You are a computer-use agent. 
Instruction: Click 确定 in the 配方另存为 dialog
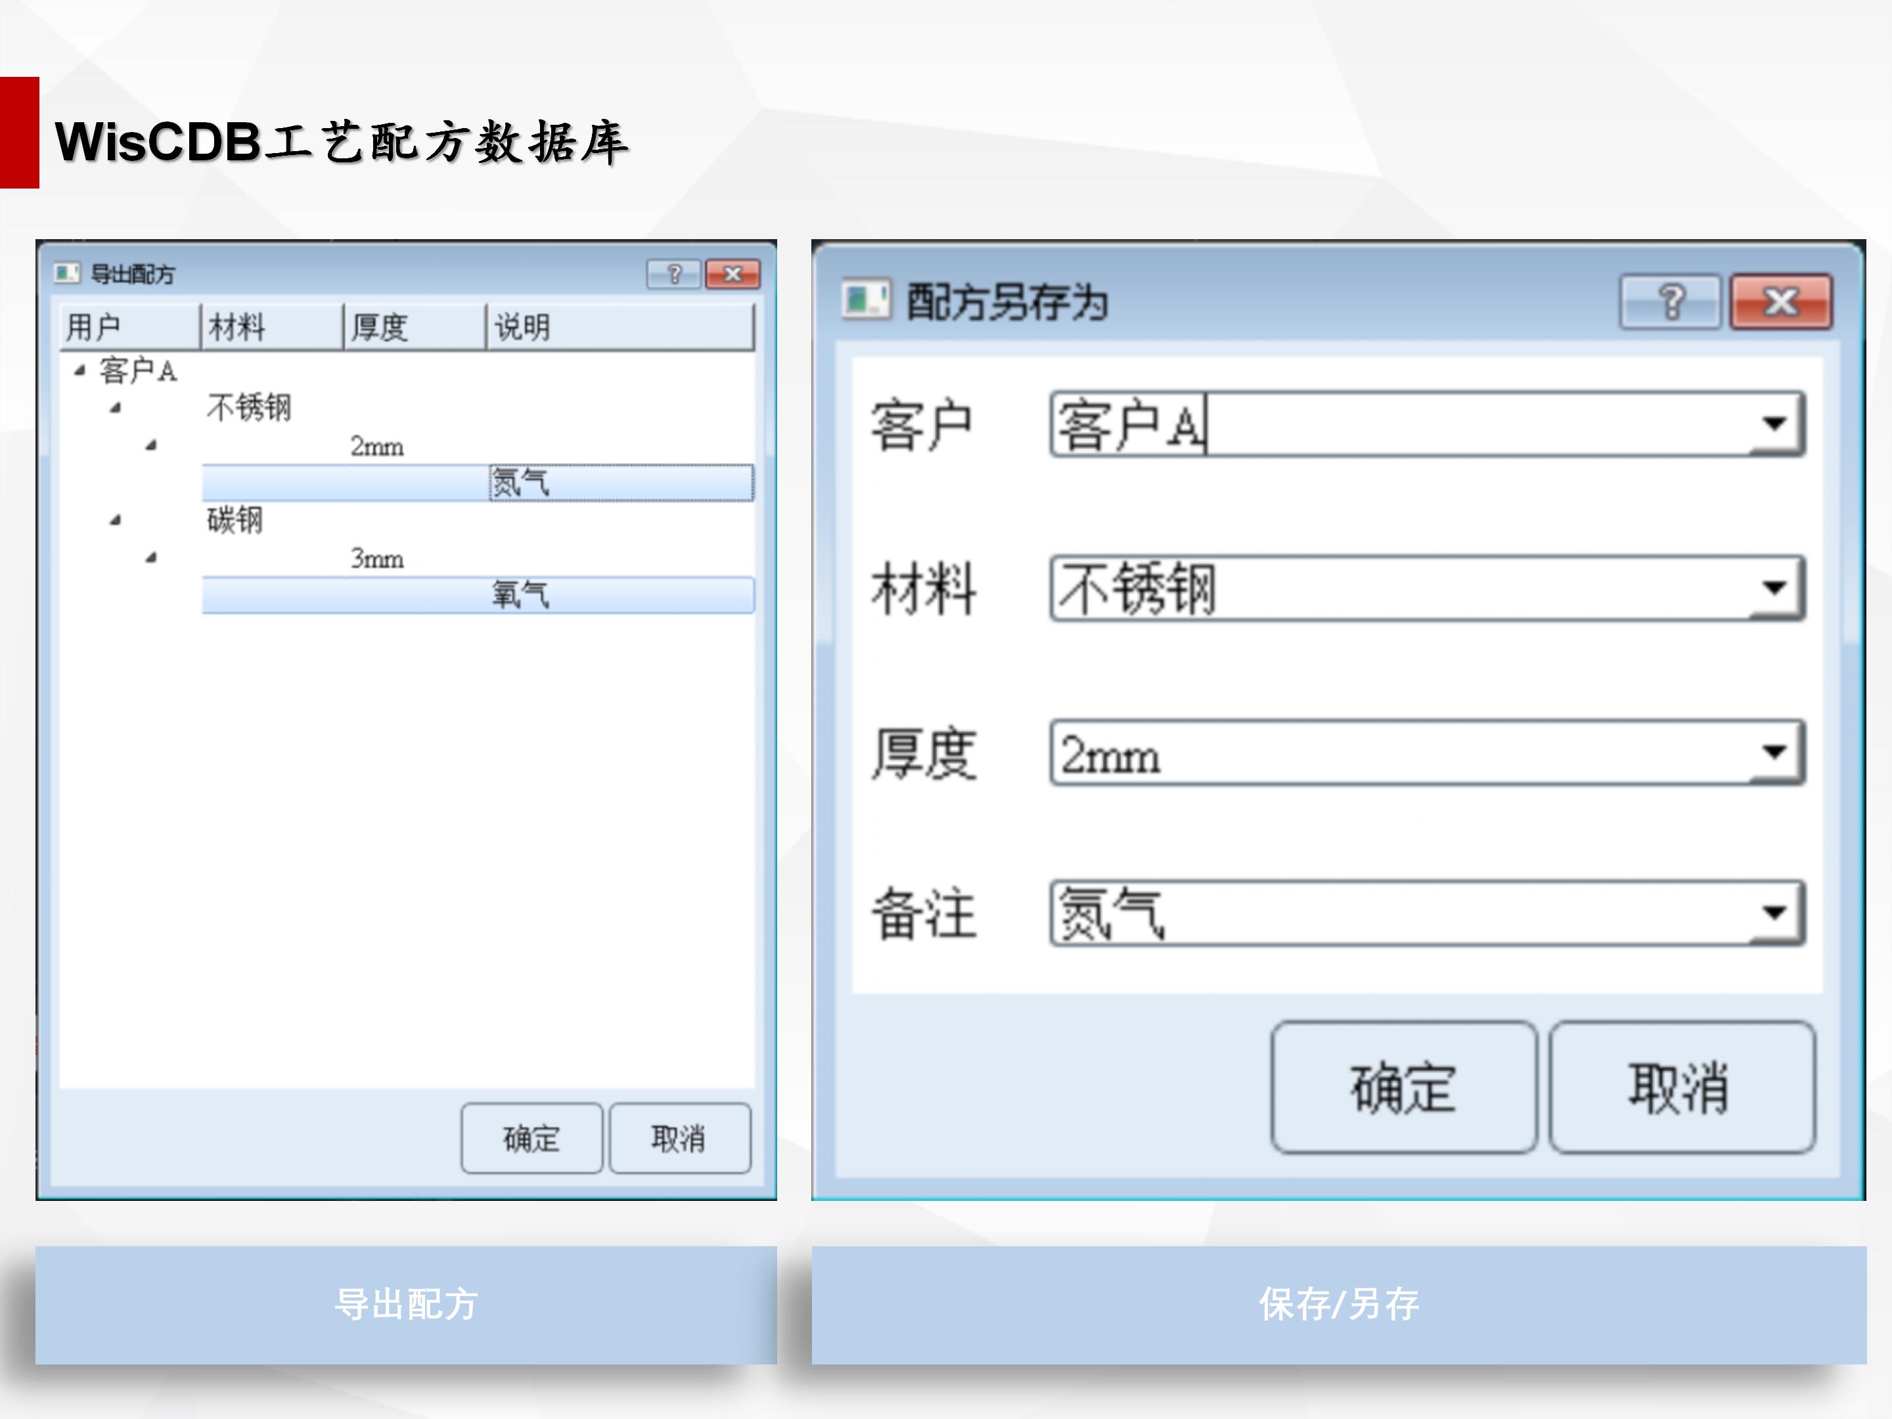pos(1403,1088)
